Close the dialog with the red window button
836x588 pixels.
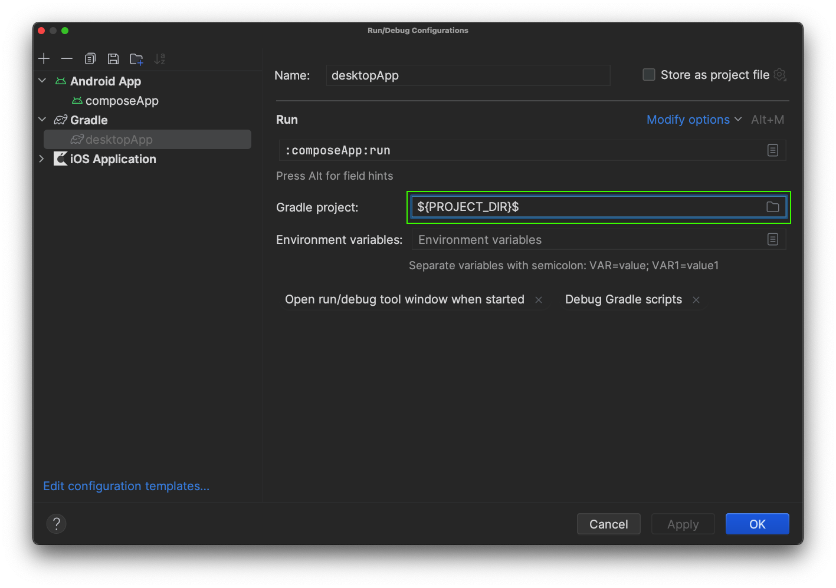coord(41,31)
